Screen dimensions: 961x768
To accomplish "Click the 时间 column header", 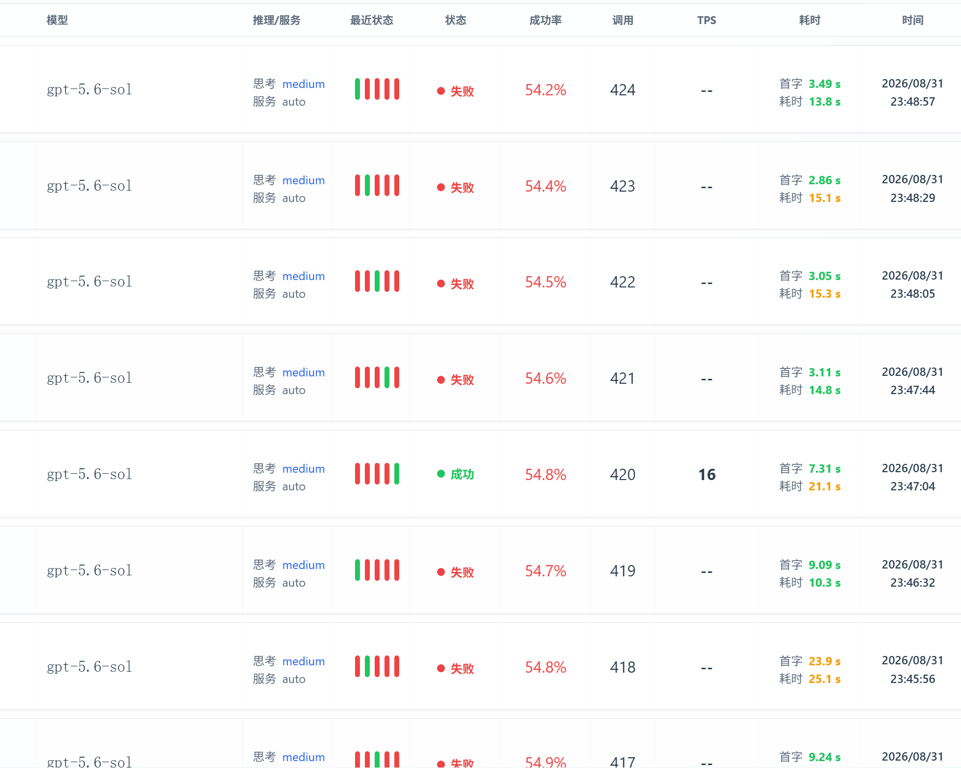I will (x=913, y=20).
